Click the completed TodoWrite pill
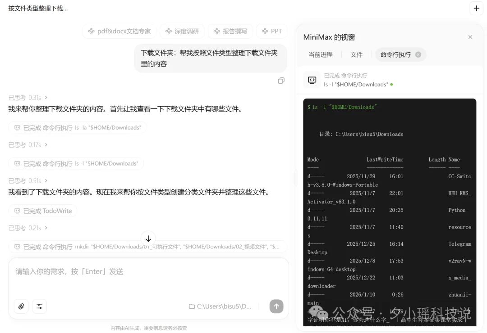The width and height of the screenshot is (487, 333). coord(42,211)
